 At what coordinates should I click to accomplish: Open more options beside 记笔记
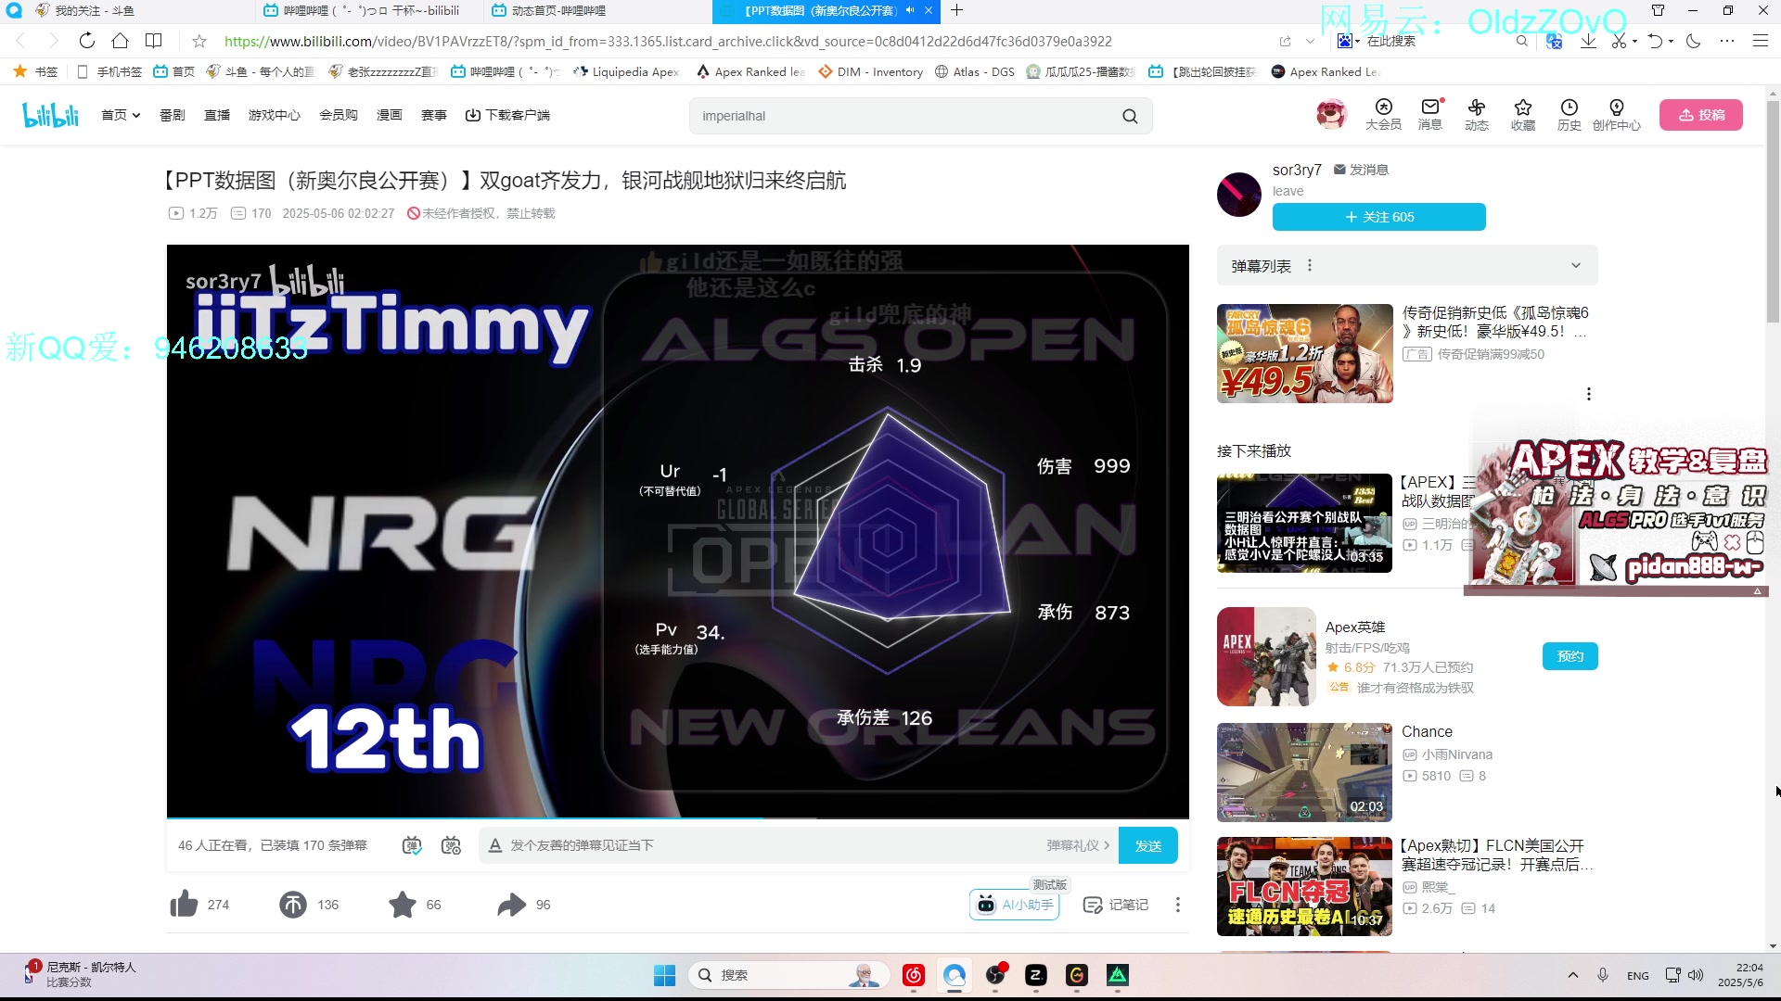(1178, 905)
